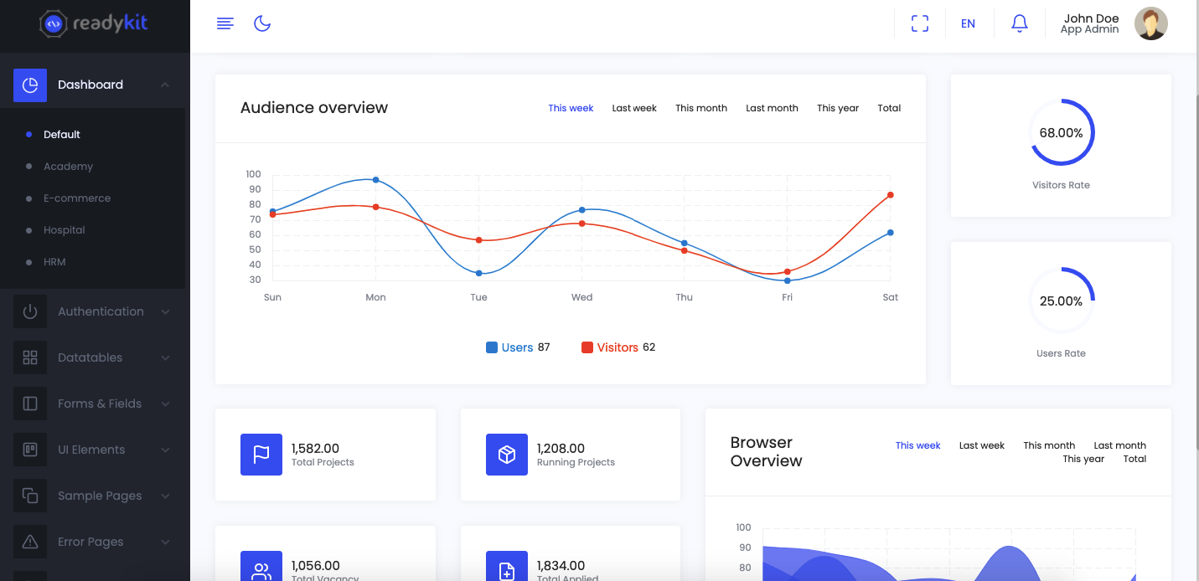1199x581 pixels.
Task: Click the Users Rate label
Action: [1061, 353]
